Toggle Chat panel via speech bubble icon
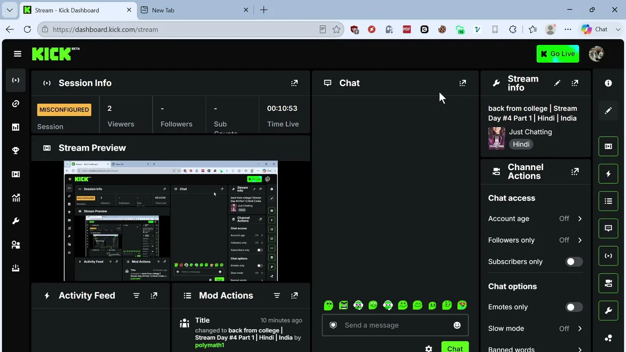626x352 pixels. coord(608,228)
